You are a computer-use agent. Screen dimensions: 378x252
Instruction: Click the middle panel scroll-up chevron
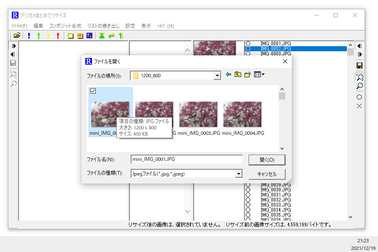(188, 50)
